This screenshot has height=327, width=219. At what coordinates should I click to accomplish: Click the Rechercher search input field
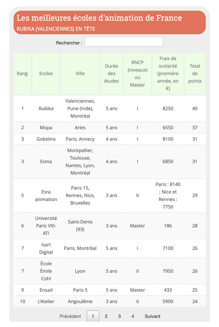(124, 42)
